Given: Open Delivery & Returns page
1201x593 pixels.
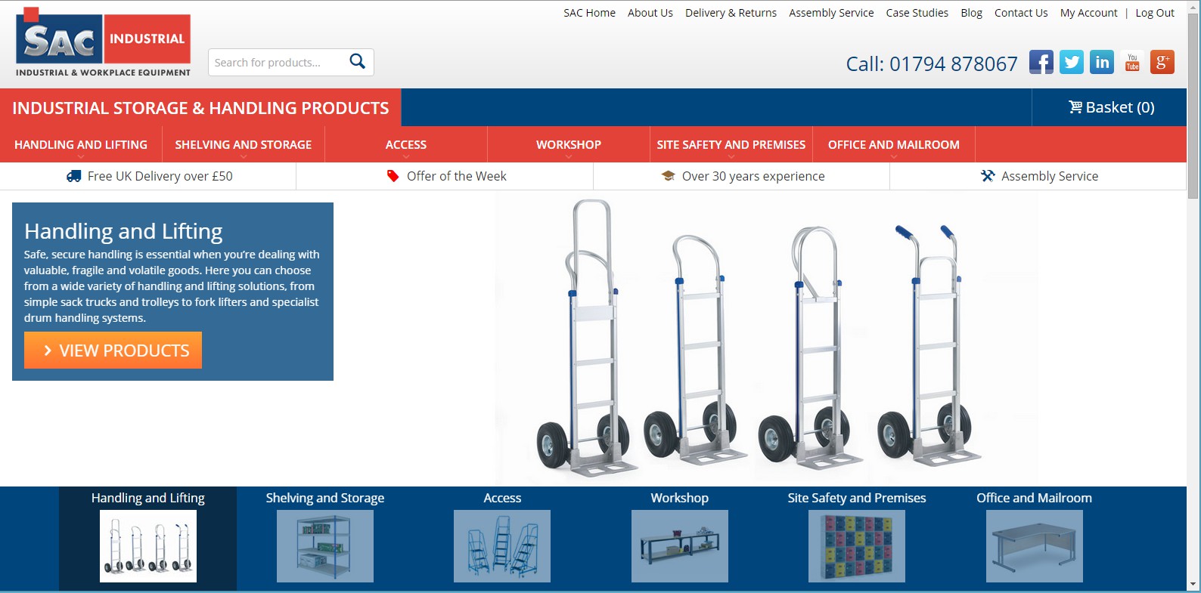Looking at the screenshot, I should [x=731, y=13].
